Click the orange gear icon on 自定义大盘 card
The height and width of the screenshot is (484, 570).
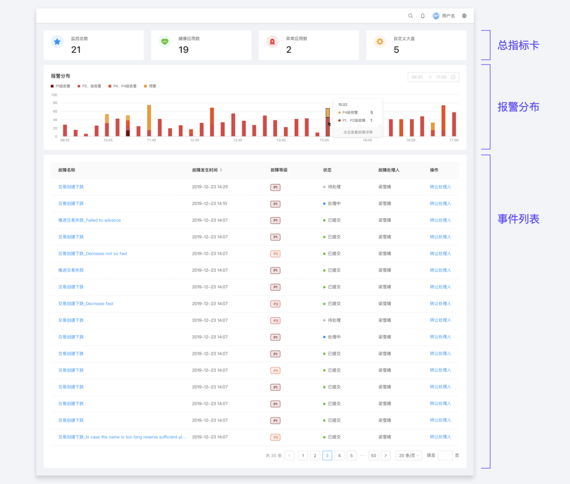[380, 42]
